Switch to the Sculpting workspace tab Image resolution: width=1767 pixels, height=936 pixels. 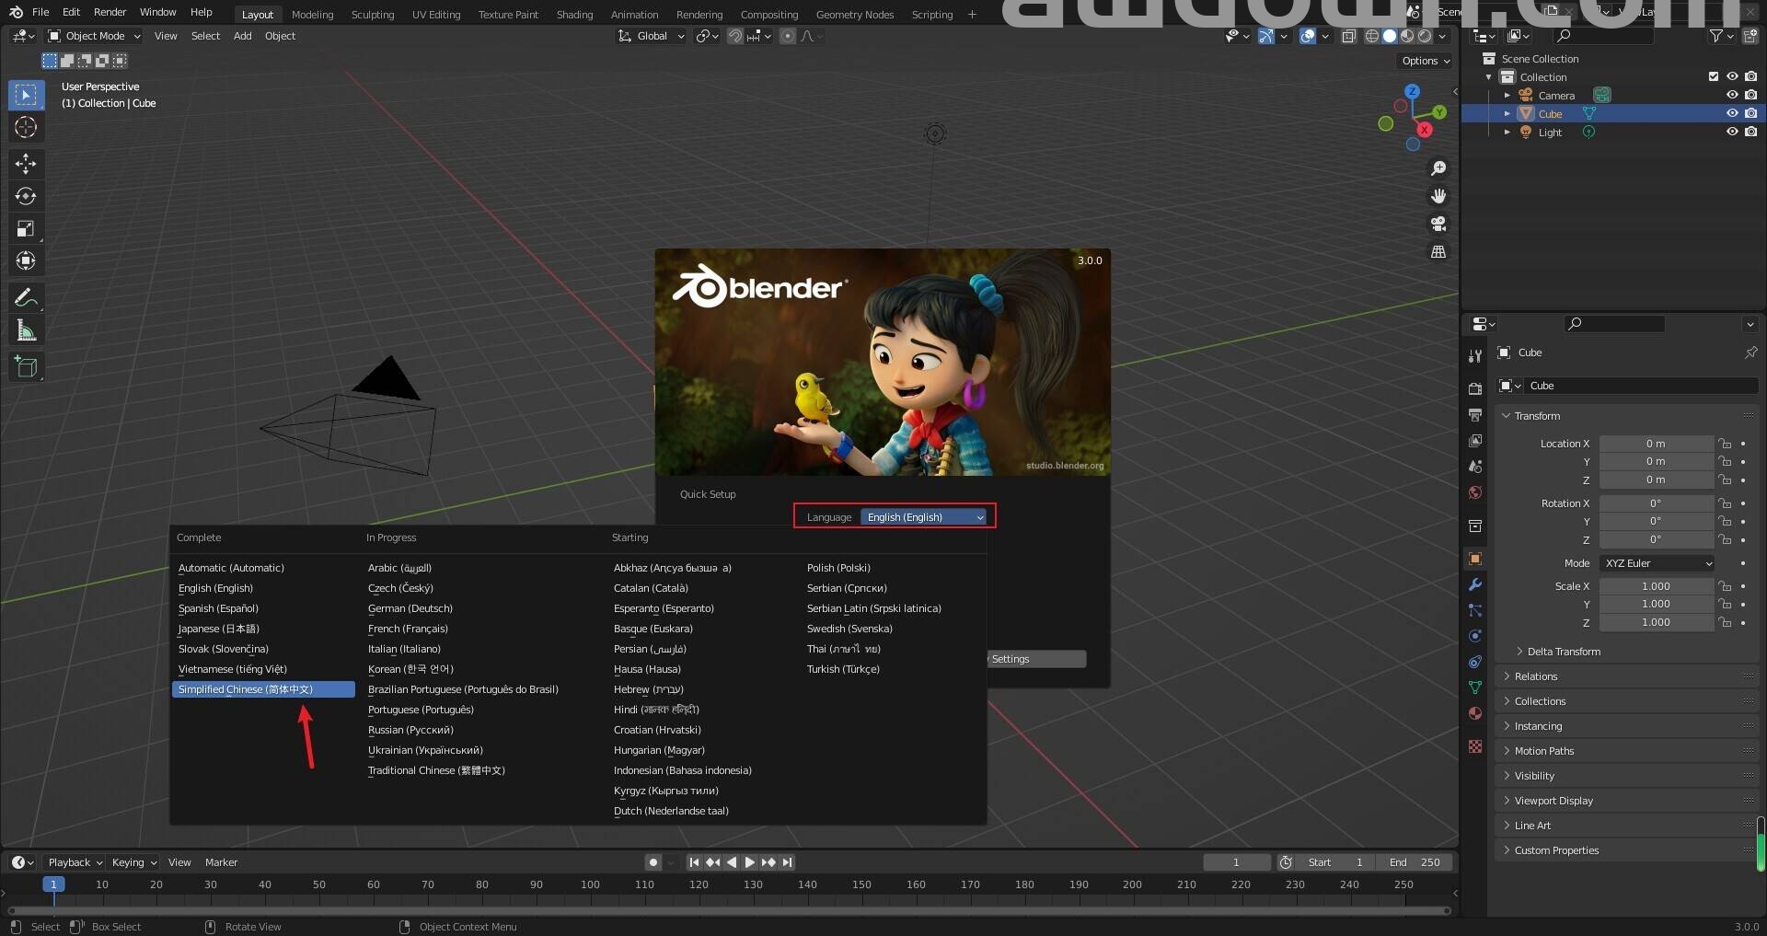pyautogui.click(x=372, y=15)
